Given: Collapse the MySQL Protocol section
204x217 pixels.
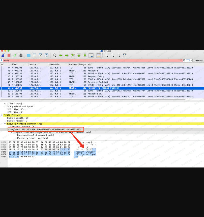Looking at the screenshot, I should (2, 115).
